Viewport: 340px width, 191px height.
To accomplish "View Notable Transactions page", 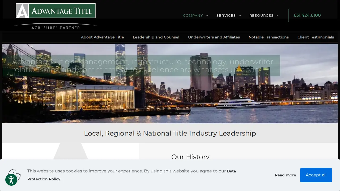I will 269,37.
